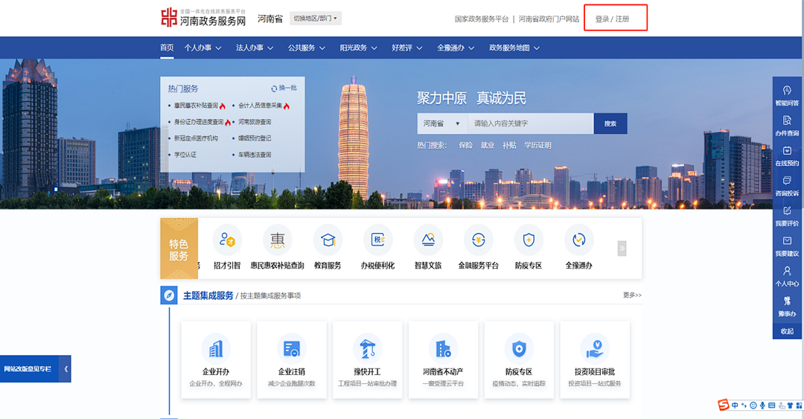This screenshot has height=419, width=804.
Task: Open the 政务服务地图 menu item
Action: click(514, 48)
